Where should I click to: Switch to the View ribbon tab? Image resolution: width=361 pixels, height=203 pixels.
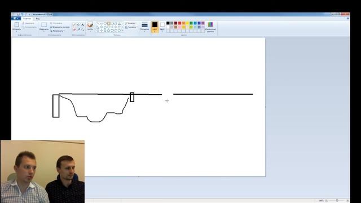pyautogui.click(x=38, y=19)
